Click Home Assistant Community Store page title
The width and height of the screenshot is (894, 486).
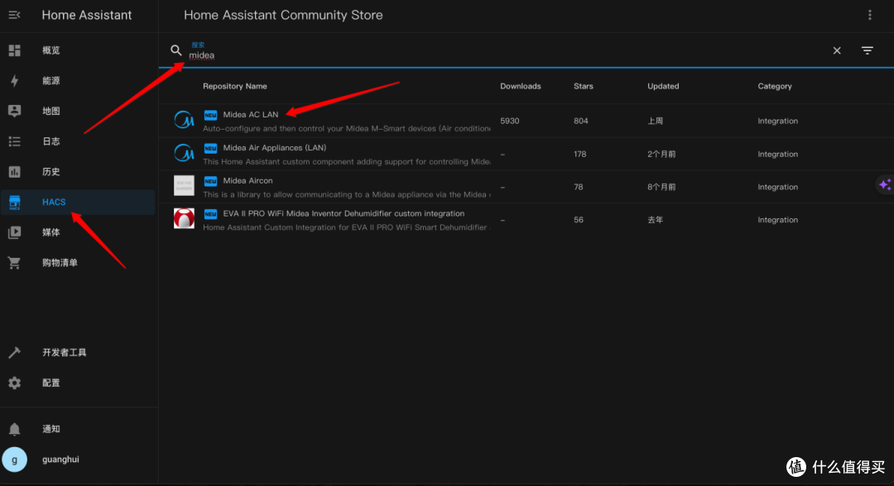point(283,15)
